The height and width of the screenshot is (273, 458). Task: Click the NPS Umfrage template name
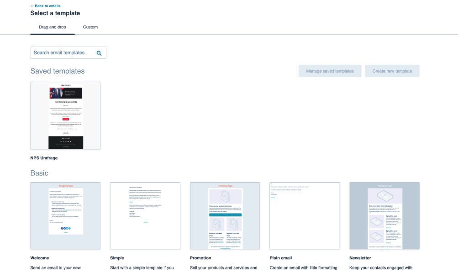point(44,158)
